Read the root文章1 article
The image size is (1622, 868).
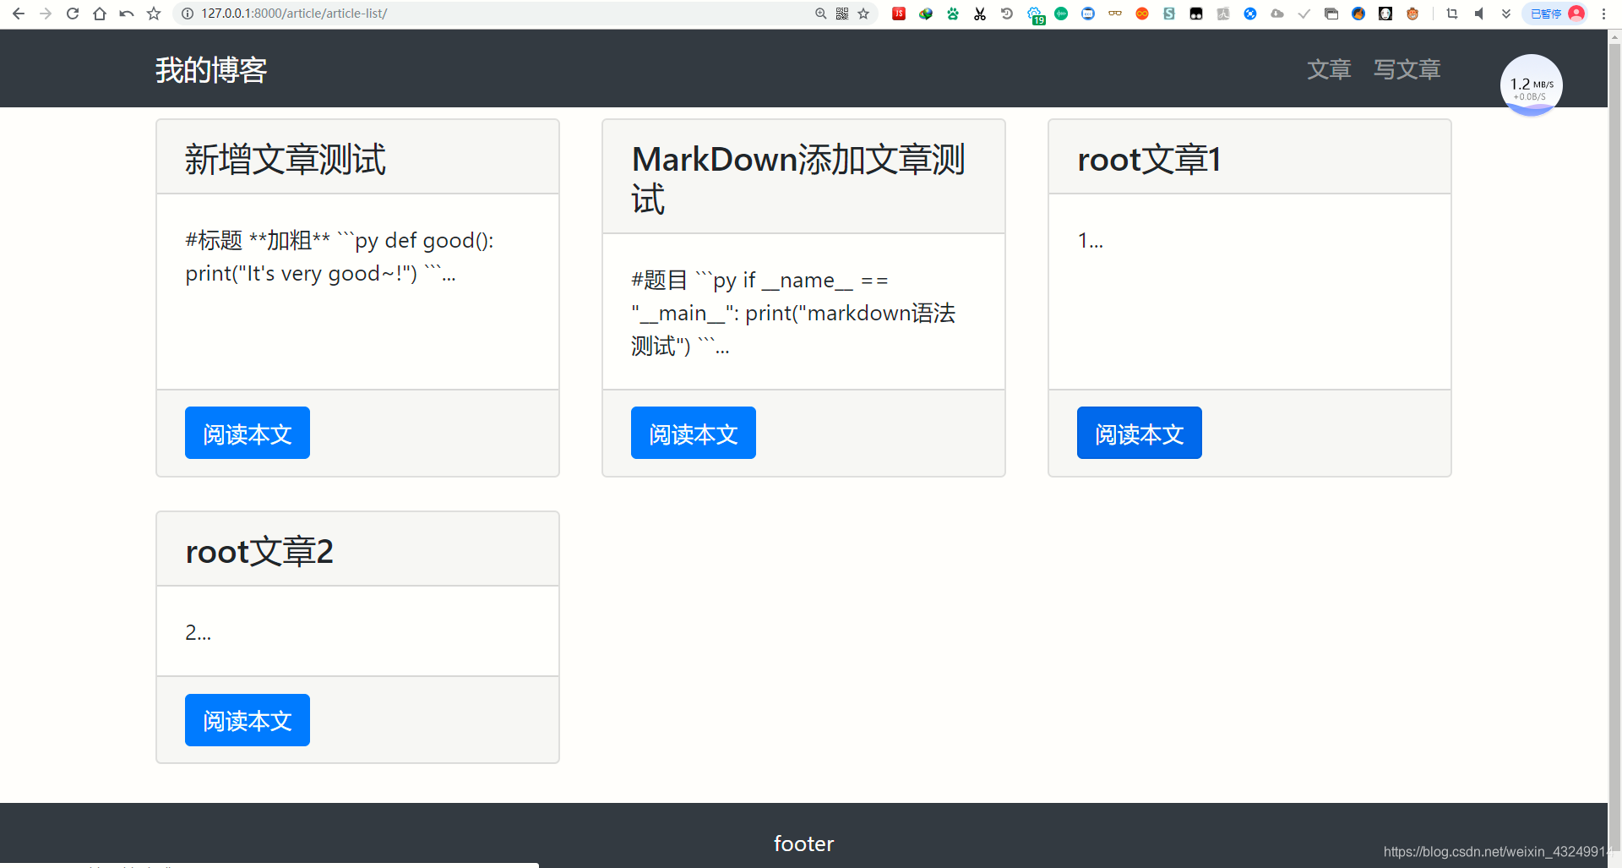coord(1140,433)
